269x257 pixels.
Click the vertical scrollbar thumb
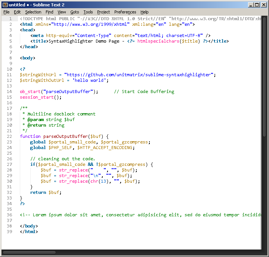(x=265, y=76)
